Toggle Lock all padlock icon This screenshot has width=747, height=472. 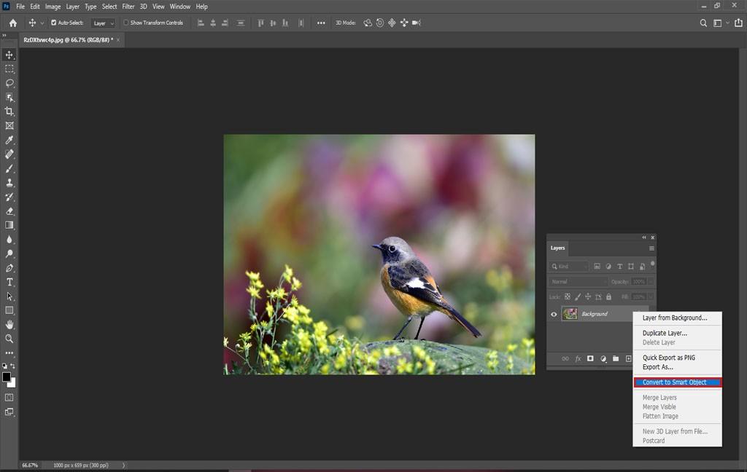click(x=608, y=297)
